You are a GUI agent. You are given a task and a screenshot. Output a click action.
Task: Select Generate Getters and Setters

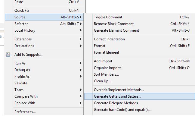coord(140,96)
